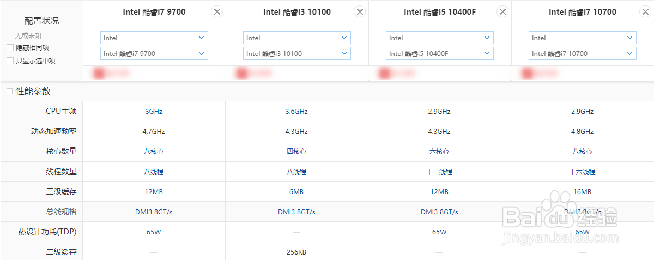Open brand dropdown above 酷睿i7 10700 model
This screenshot has width=654, height=260.
tap(582, 38)
